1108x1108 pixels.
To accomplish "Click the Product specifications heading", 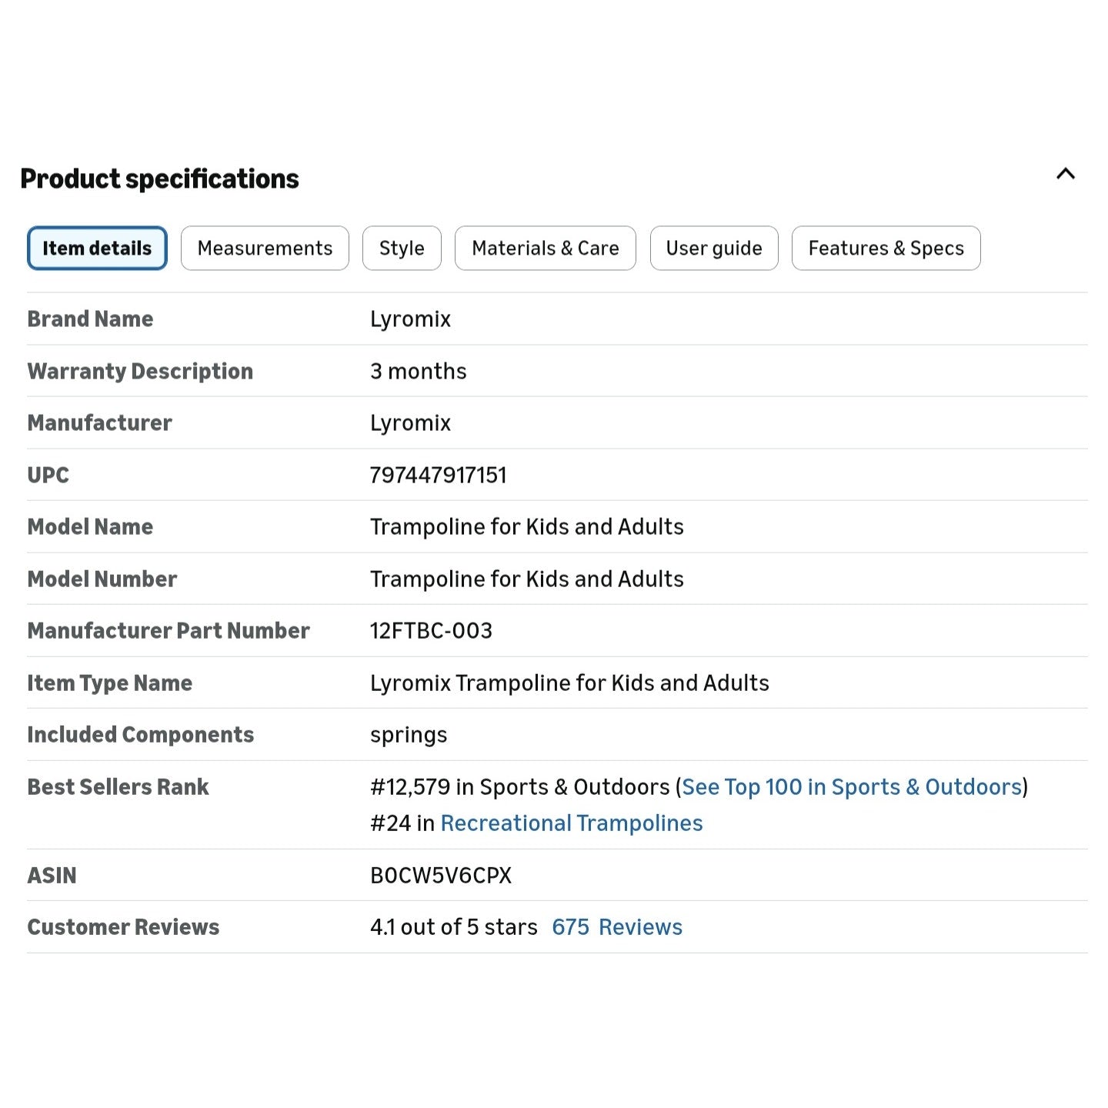I will (160, 179).
